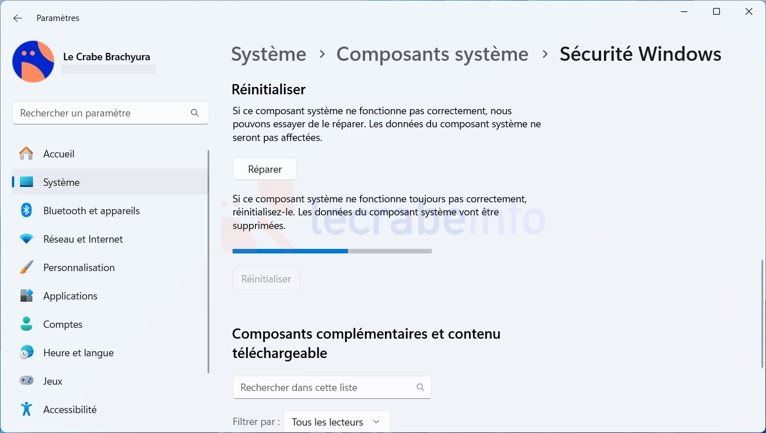Click Heure et langue clock icon

coord(26,353)
